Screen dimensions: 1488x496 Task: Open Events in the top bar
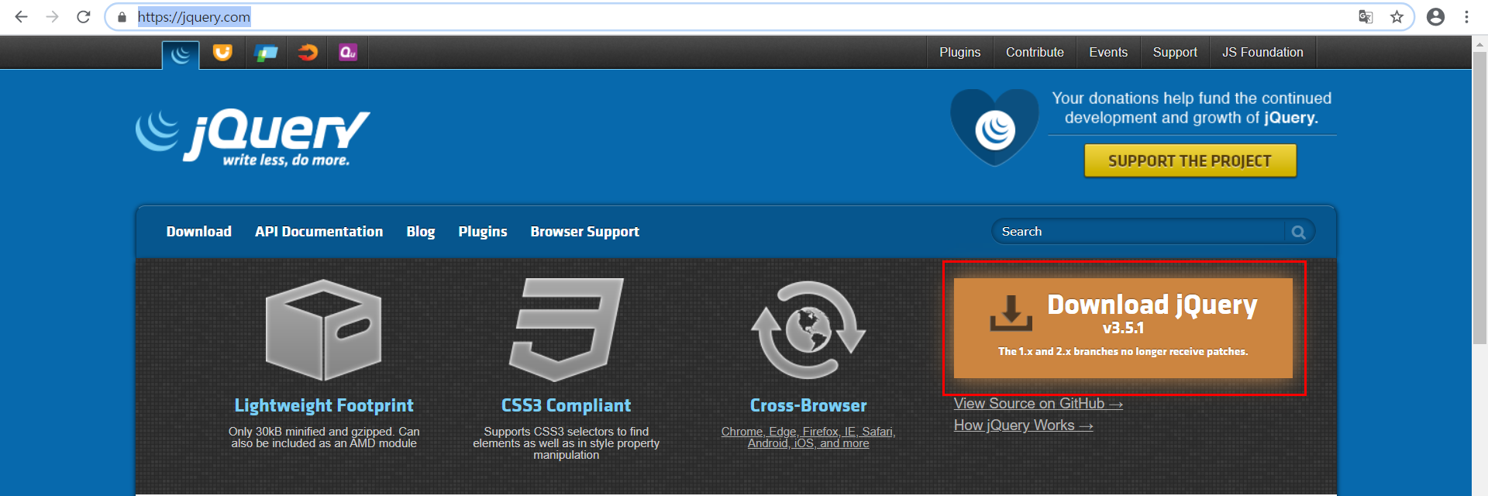click(x=1108, y=53)
